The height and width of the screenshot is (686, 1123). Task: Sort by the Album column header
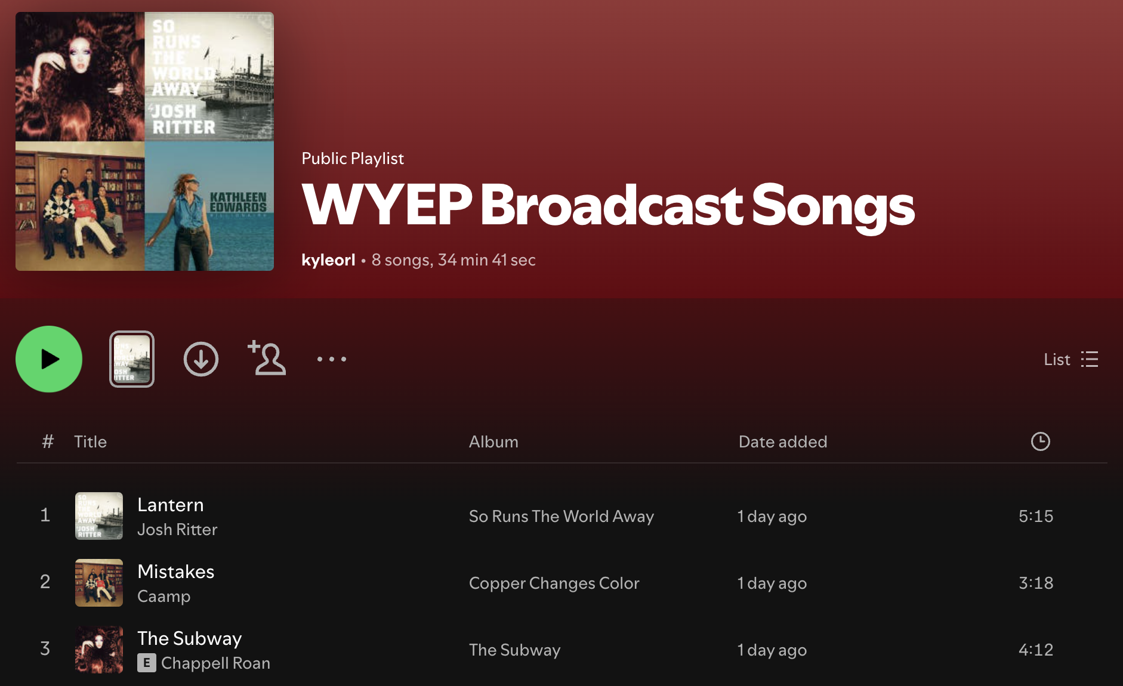pos(493,442)
